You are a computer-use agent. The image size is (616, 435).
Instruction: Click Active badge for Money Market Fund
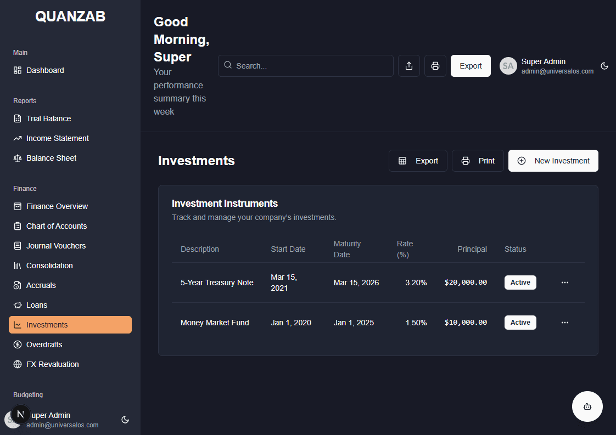click(x=520, y=323)
